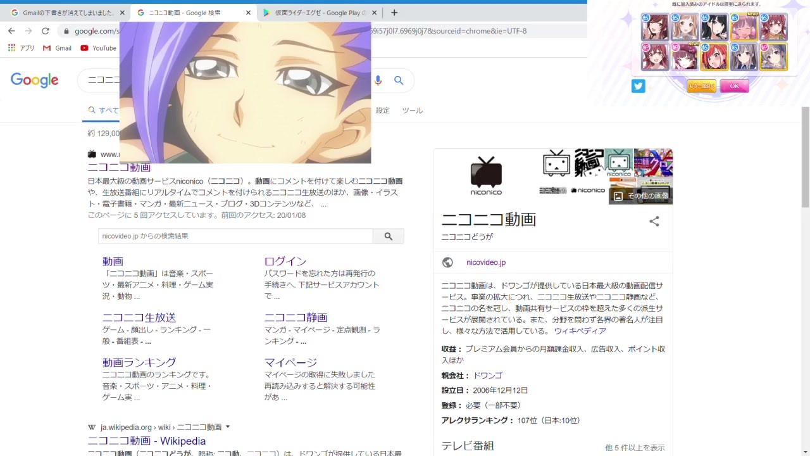The width and height of the screenshot is (810, 456).
Task: Click the nicovideo.jp site search button
Action: [x=389, y=236]
